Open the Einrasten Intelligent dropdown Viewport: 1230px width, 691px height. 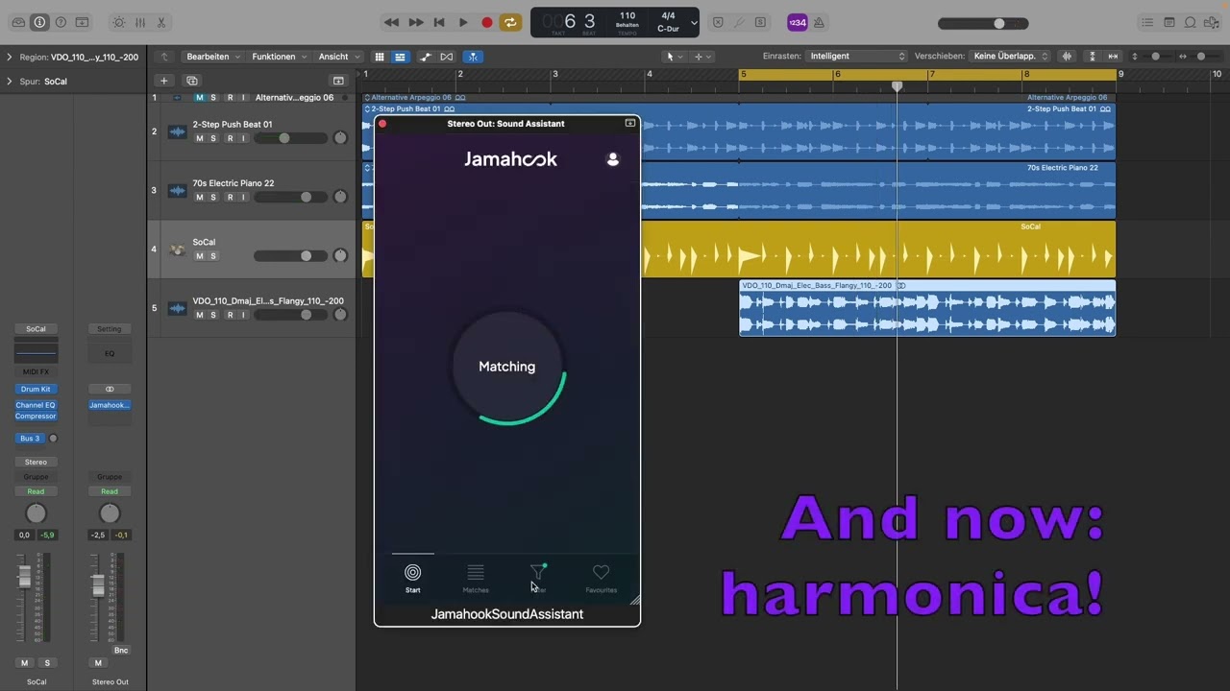(856, 57)
